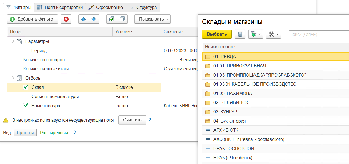The width and height of the screenshot is (349, 164).
Task: Select 01.05. НАХИМОВА folder
Action: [x=275, y=93]
